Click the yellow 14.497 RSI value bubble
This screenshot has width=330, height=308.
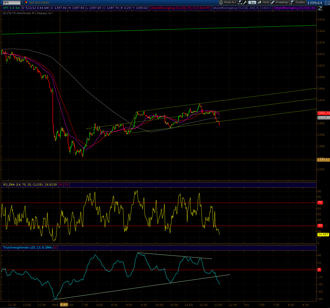click(x=323, y=235)
